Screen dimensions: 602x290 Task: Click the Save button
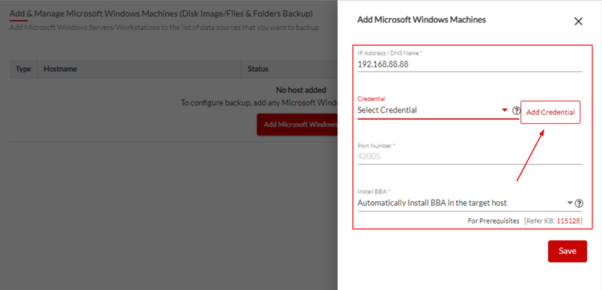click(567, 251)
